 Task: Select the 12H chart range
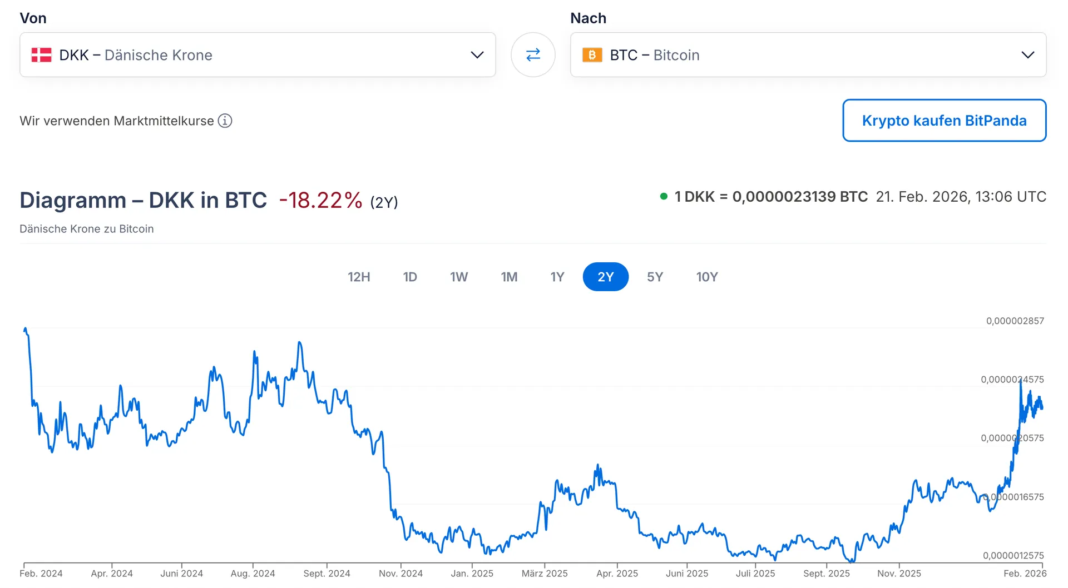359,277
